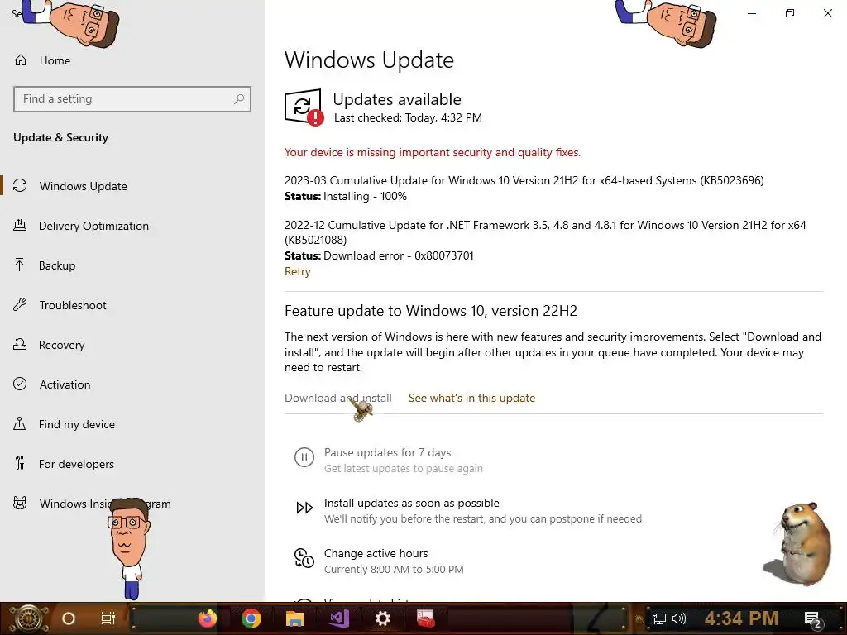Click the Delivery Optimization sidebar icon
The width and height of the screenshot is (847, 635).
pos(20,225)
